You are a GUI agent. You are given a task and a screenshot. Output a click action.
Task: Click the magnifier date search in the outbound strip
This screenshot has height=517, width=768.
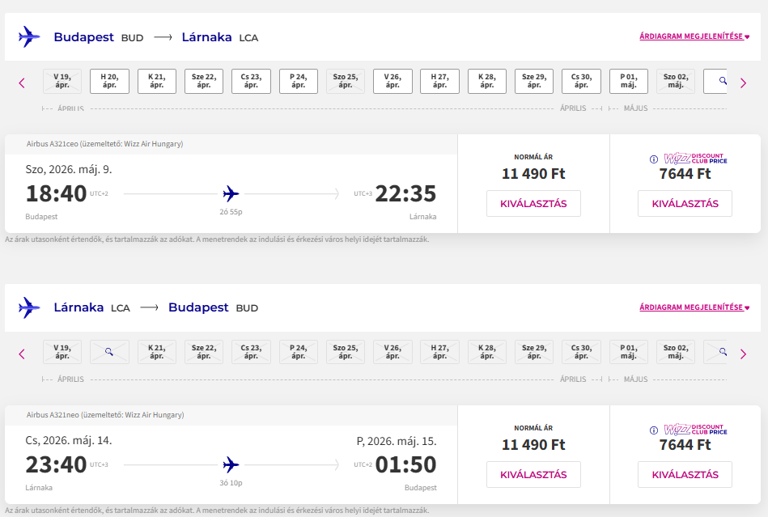coord(720,81)
